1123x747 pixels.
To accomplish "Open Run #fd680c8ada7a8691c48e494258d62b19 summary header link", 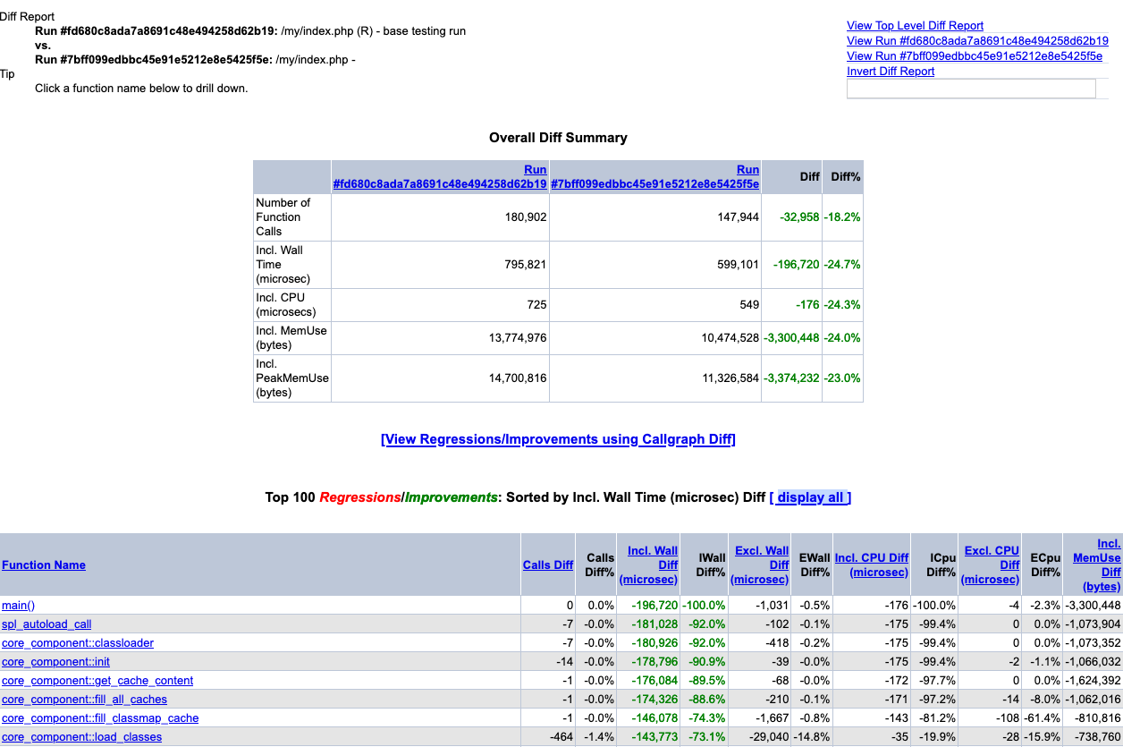I will [440, 177].
